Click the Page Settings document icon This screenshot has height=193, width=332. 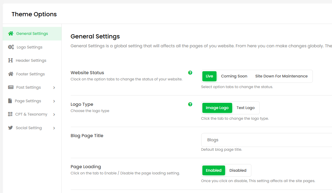[x=10, y=101]
